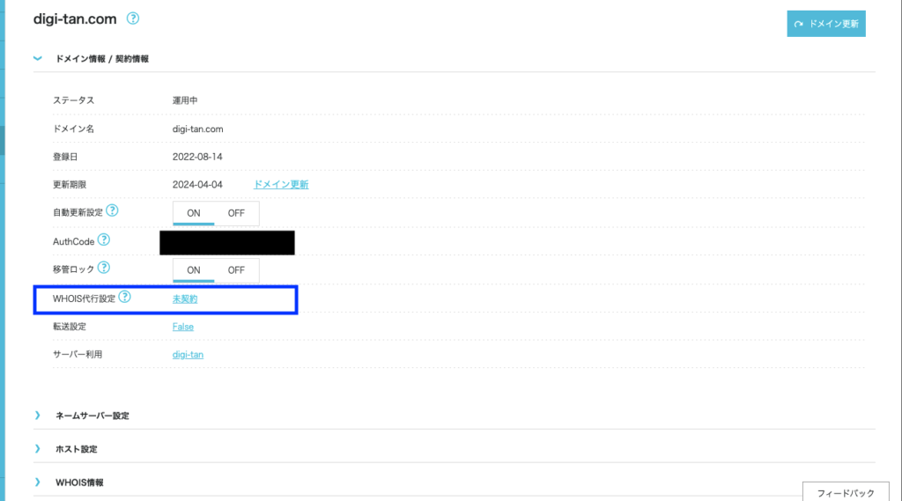The width and height of the screenshot is (902, 501).
Task: Click the ドメイン更新 button at top right
Action: 826,24
